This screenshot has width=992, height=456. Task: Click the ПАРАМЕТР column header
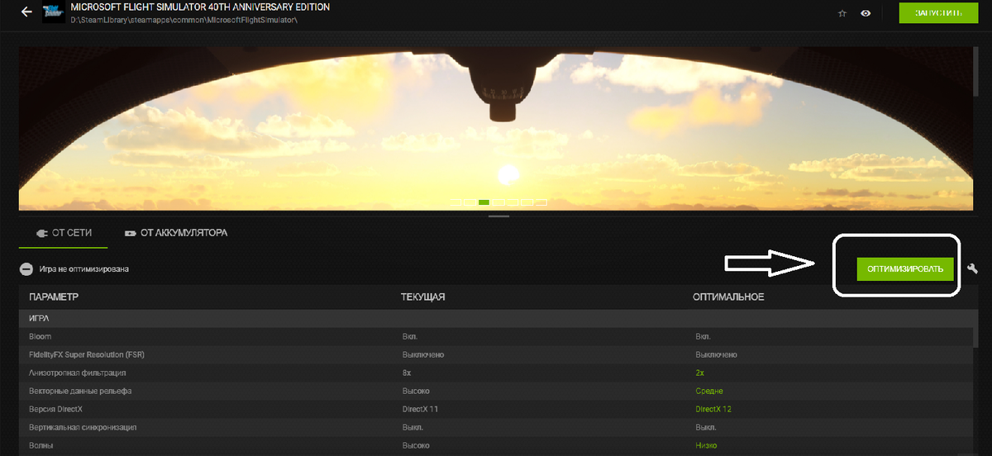pyautogui.click(x=54, y=297)
